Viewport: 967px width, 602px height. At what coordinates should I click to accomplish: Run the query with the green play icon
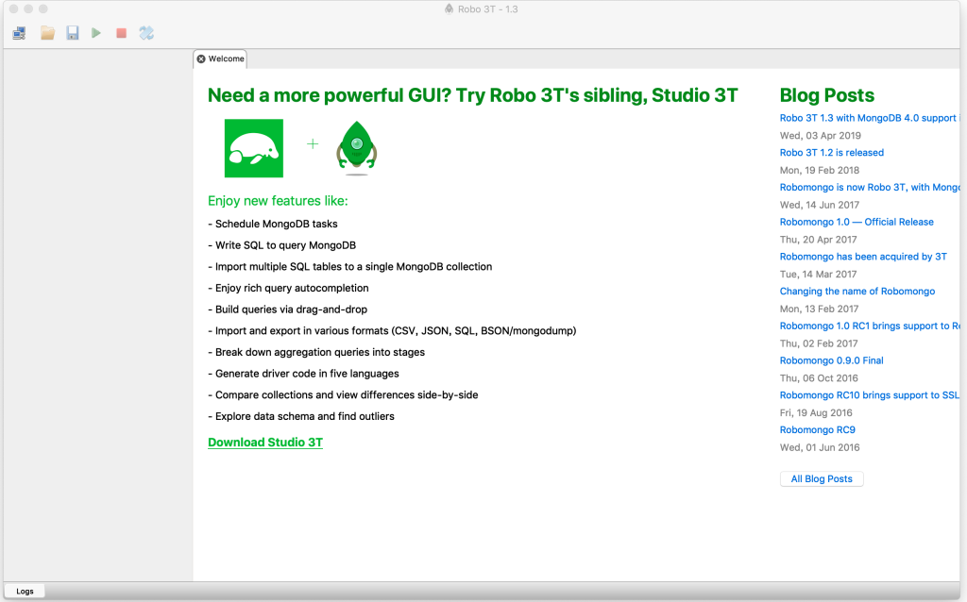coord(96,33)
